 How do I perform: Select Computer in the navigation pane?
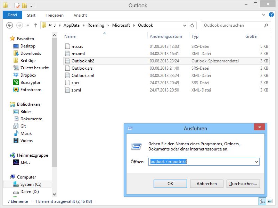click(x=26, y=177)
